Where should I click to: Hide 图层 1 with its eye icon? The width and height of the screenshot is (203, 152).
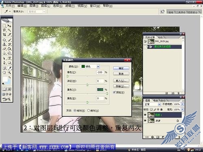click(x=145, y=115)
